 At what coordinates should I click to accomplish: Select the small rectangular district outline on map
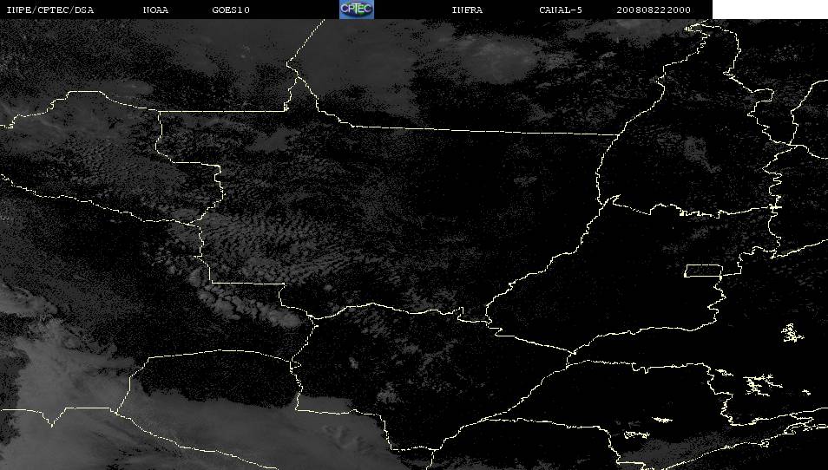click(703, 271)
